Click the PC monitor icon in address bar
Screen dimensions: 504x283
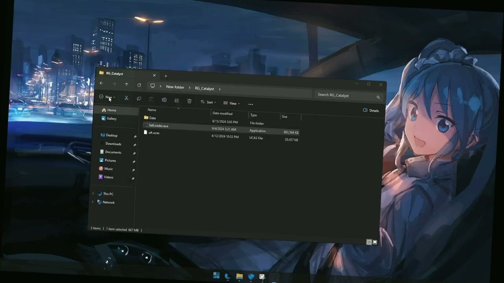click(152, 86)
